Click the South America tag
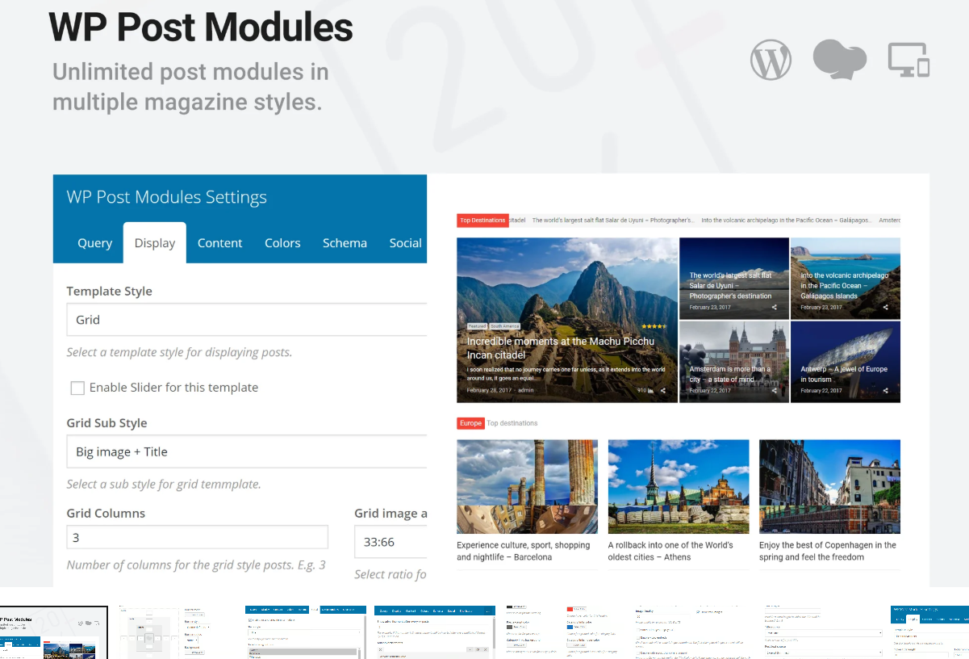The image size is (969, 659). (505, 326)
